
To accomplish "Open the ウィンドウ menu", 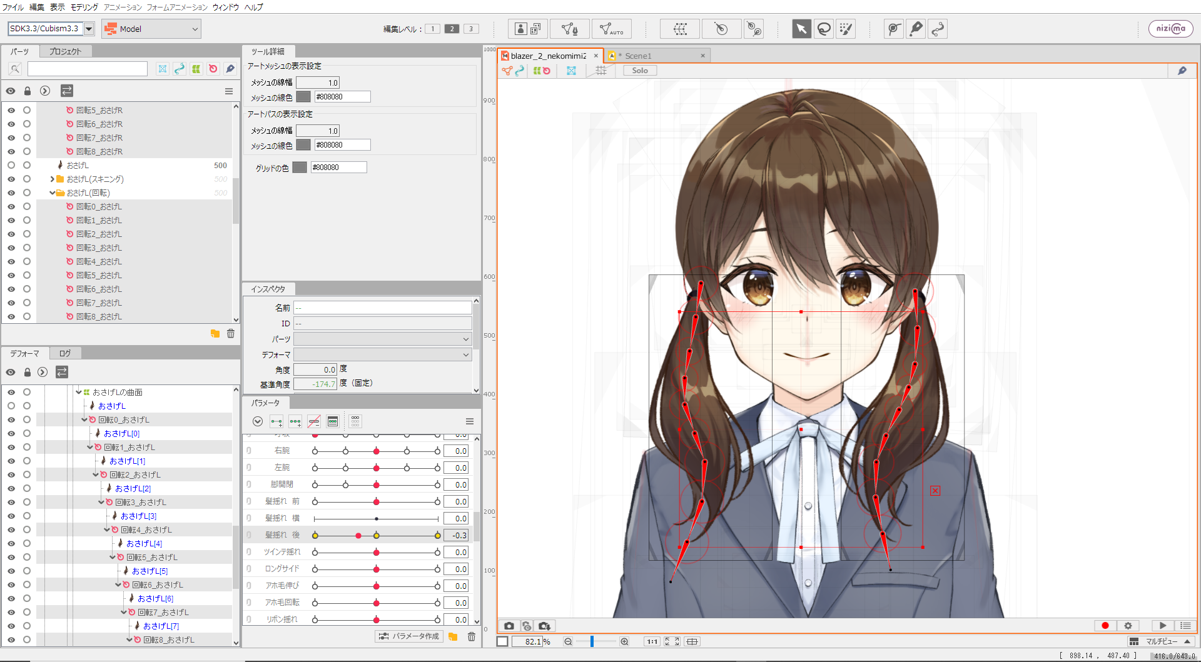I will pyautogui.click(x=226, y=7).
